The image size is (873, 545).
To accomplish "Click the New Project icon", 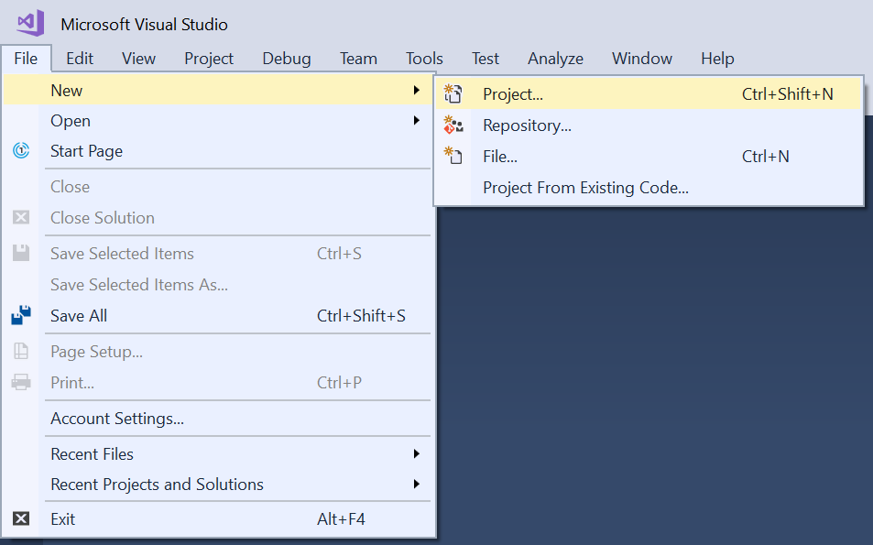I will point(453,93).
